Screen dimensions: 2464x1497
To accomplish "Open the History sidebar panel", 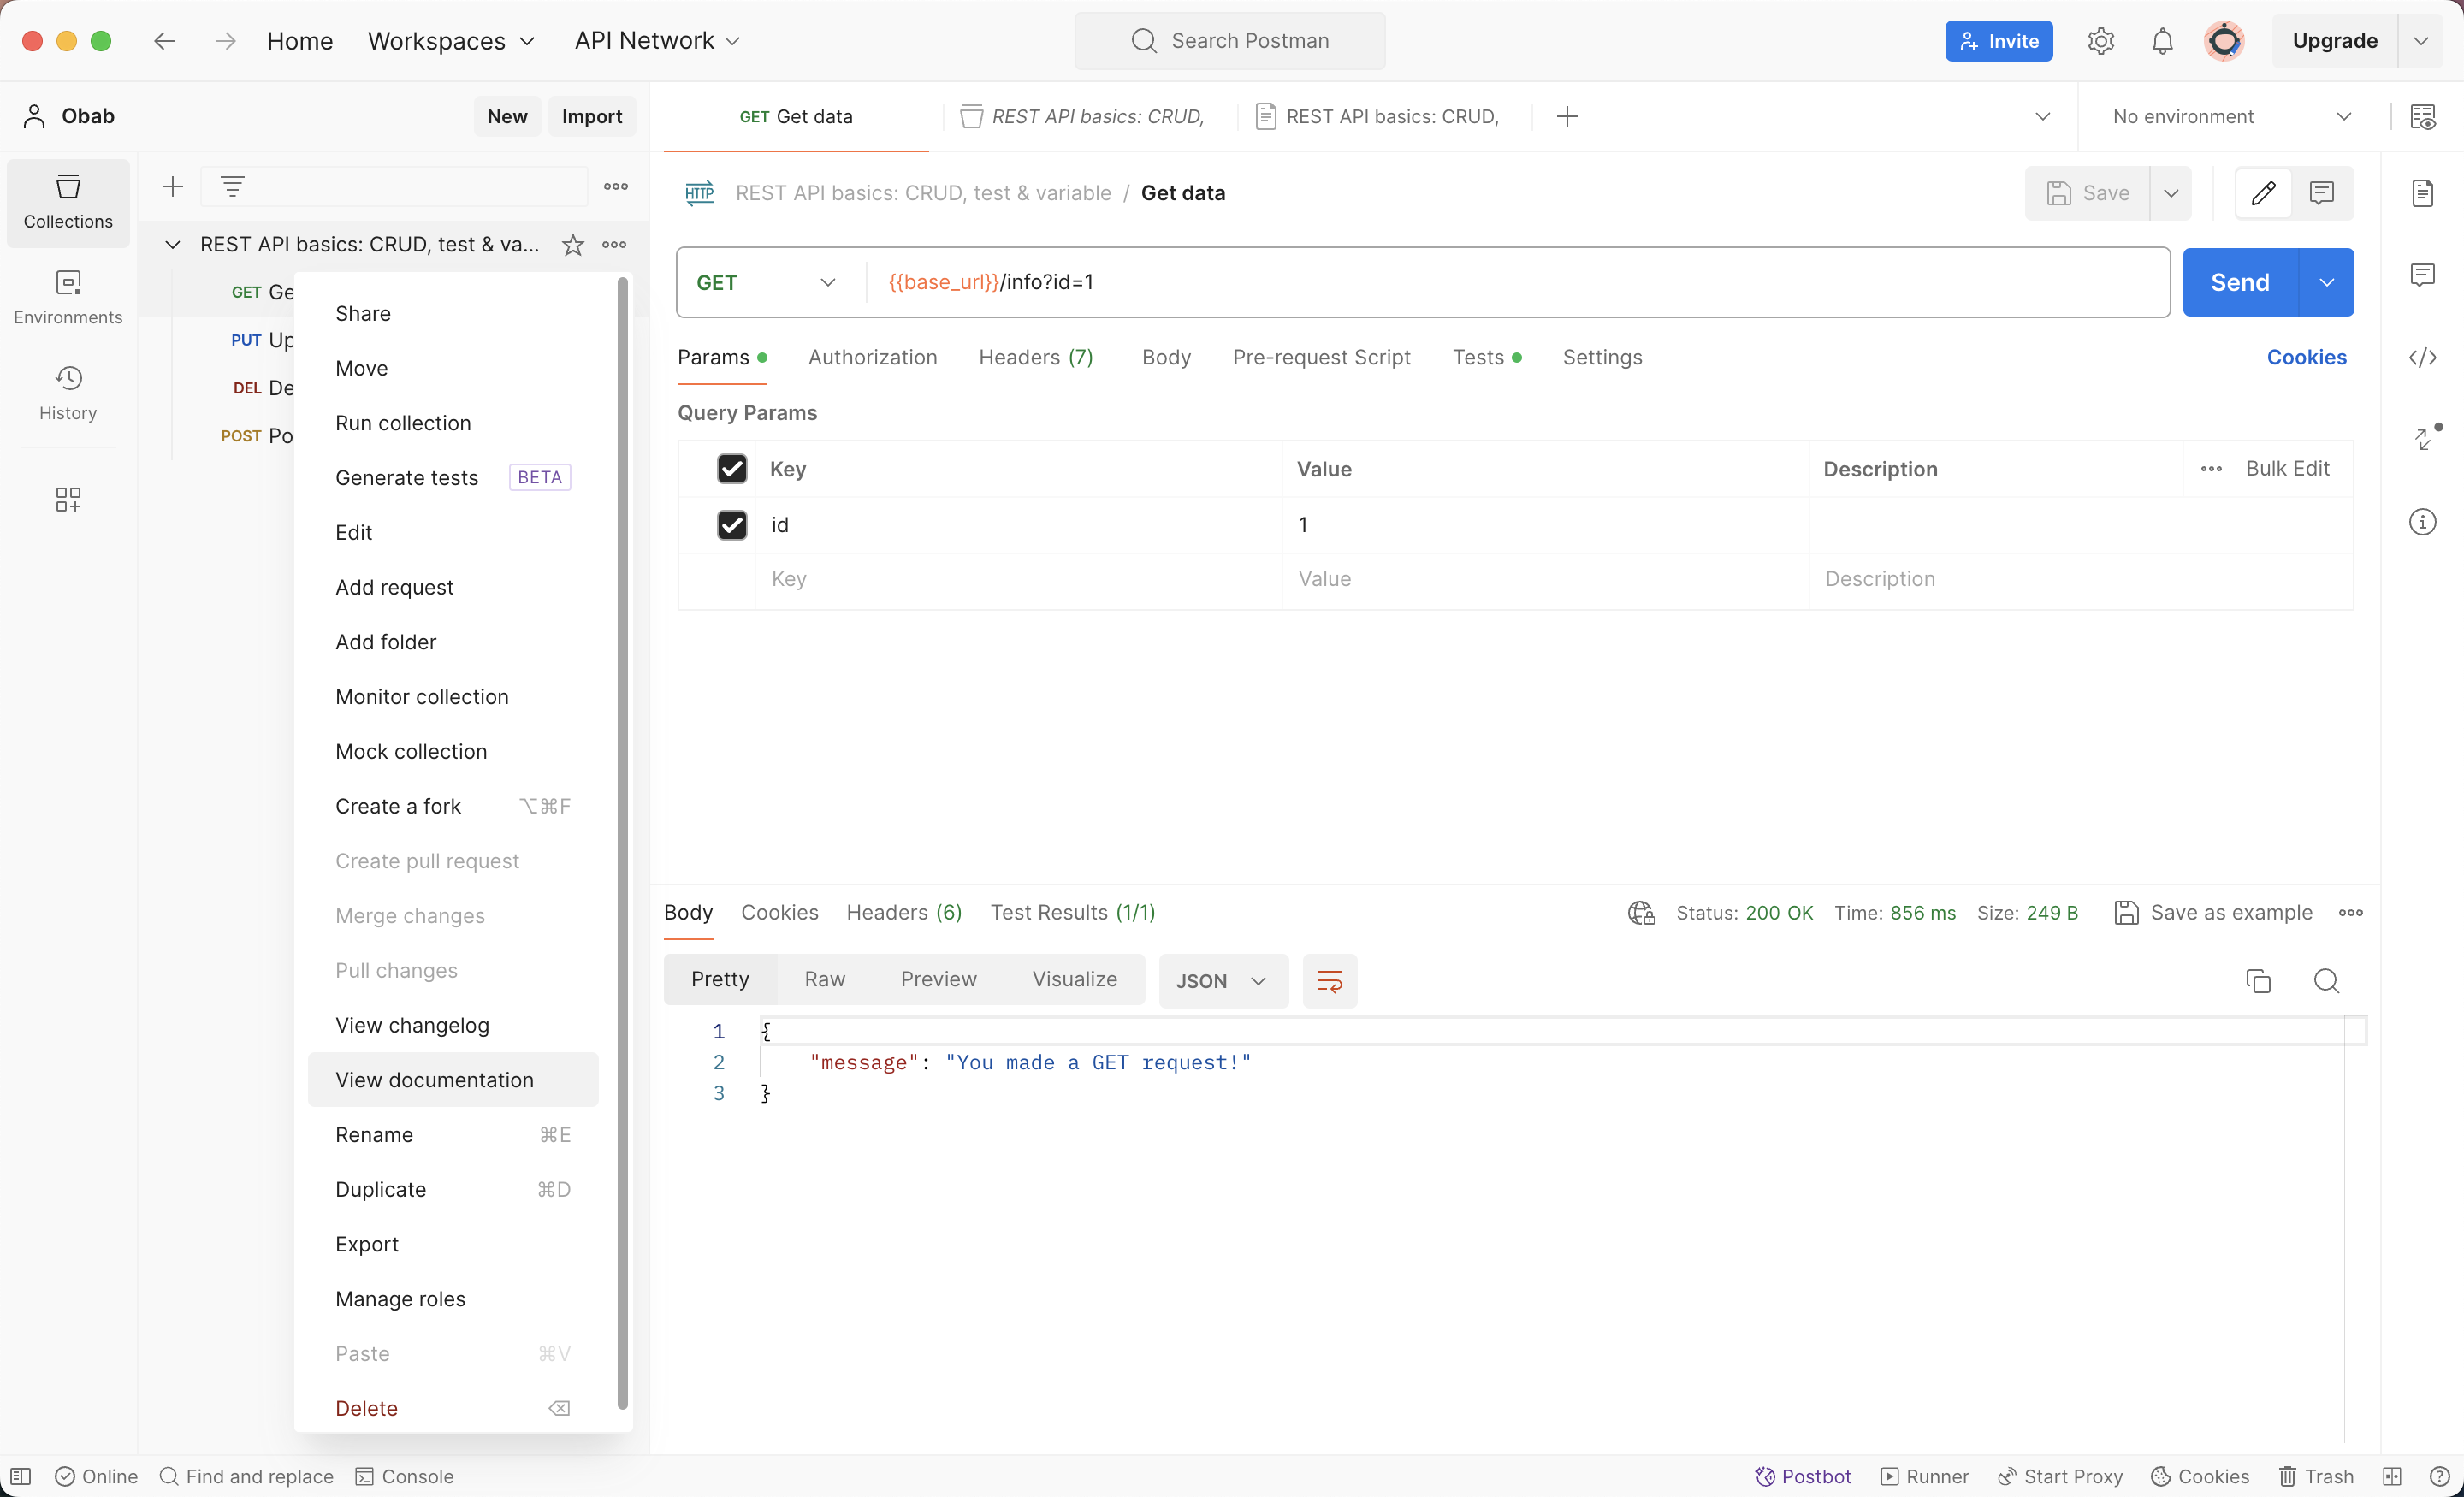I will [x=68, y=393].
